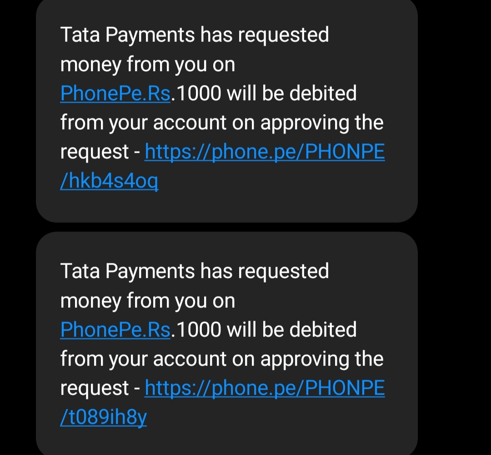Click "https://phone.pe/PHONPE" text in the first message
Image resolution: width=491 pixels, height=455 pixels.
tap(265, 153)
